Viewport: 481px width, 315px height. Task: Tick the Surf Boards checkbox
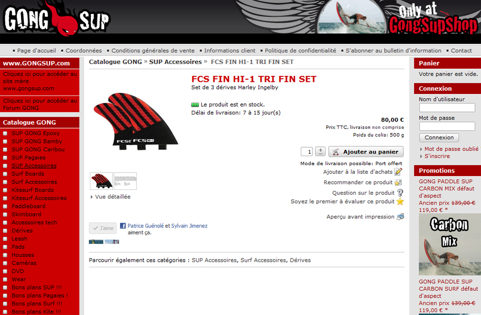5,174
